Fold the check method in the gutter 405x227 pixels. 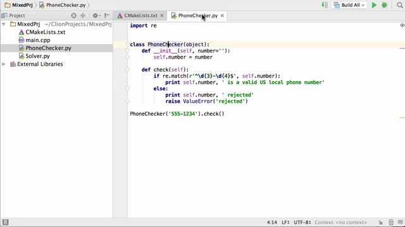tap(127, 69)
